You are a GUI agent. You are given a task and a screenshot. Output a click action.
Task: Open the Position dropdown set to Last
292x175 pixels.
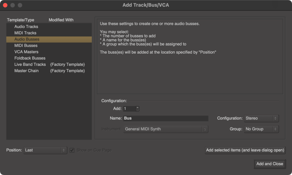(45, 150)
